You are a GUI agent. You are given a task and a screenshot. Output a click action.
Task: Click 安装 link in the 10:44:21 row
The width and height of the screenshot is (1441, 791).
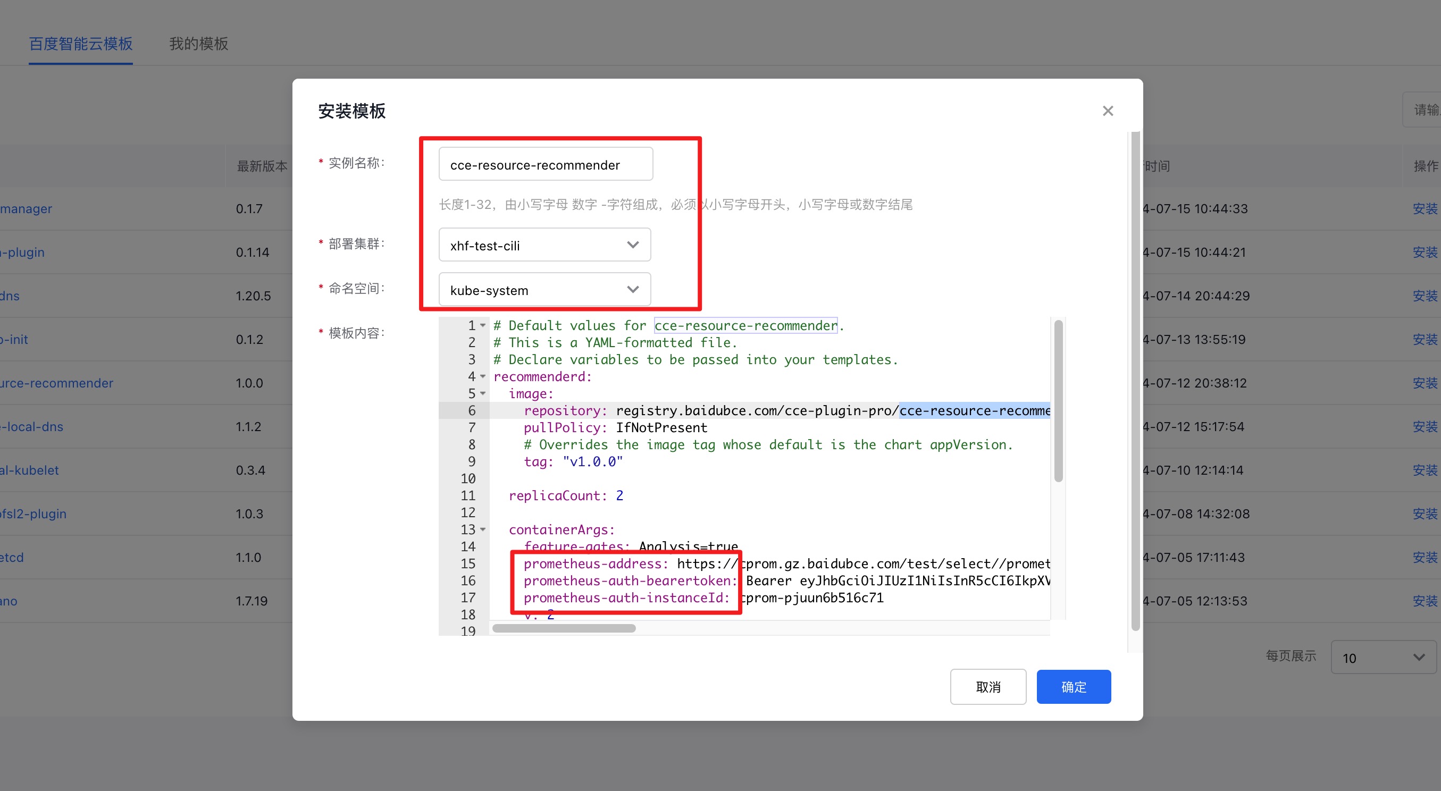tap(1425, 253)
